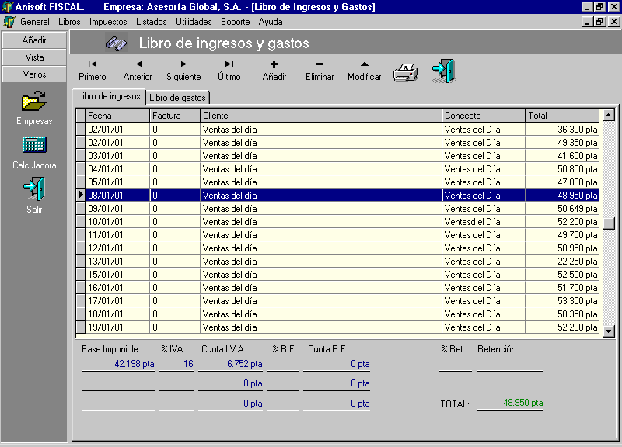622x447 pixels.
Task: Click the Vista sidebar button
Action: [x=34, y=57]
